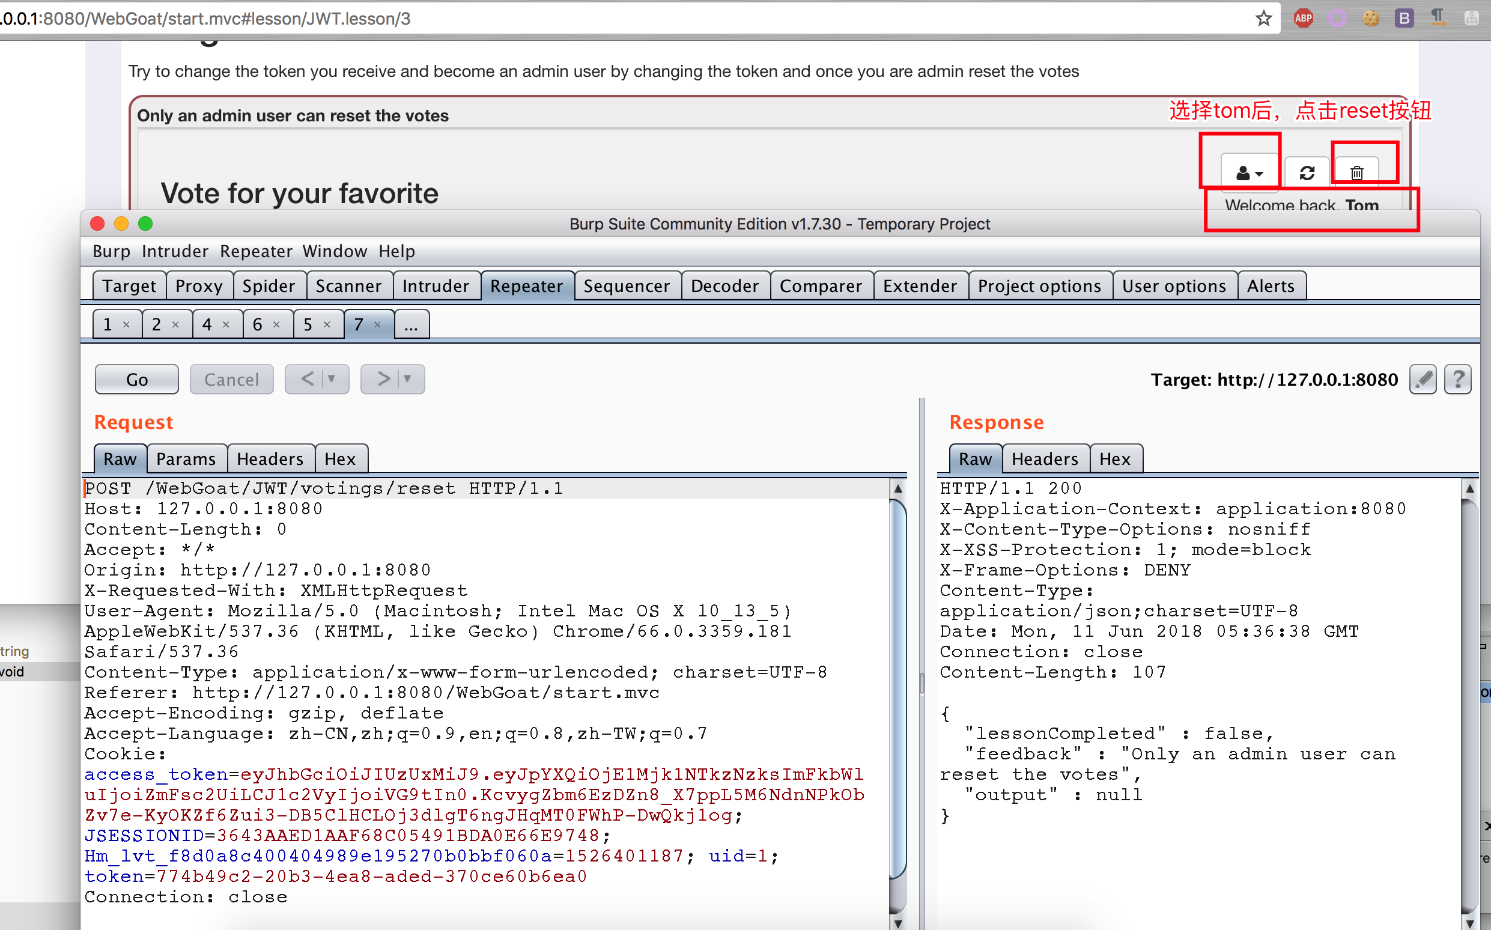
Task: Click the yellow minimize button of Burp window
Action: pos(121,223)
